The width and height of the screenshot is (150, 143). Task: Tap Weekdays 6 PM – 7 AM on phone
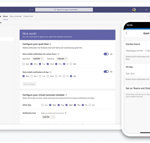click(x=138, y=51)
